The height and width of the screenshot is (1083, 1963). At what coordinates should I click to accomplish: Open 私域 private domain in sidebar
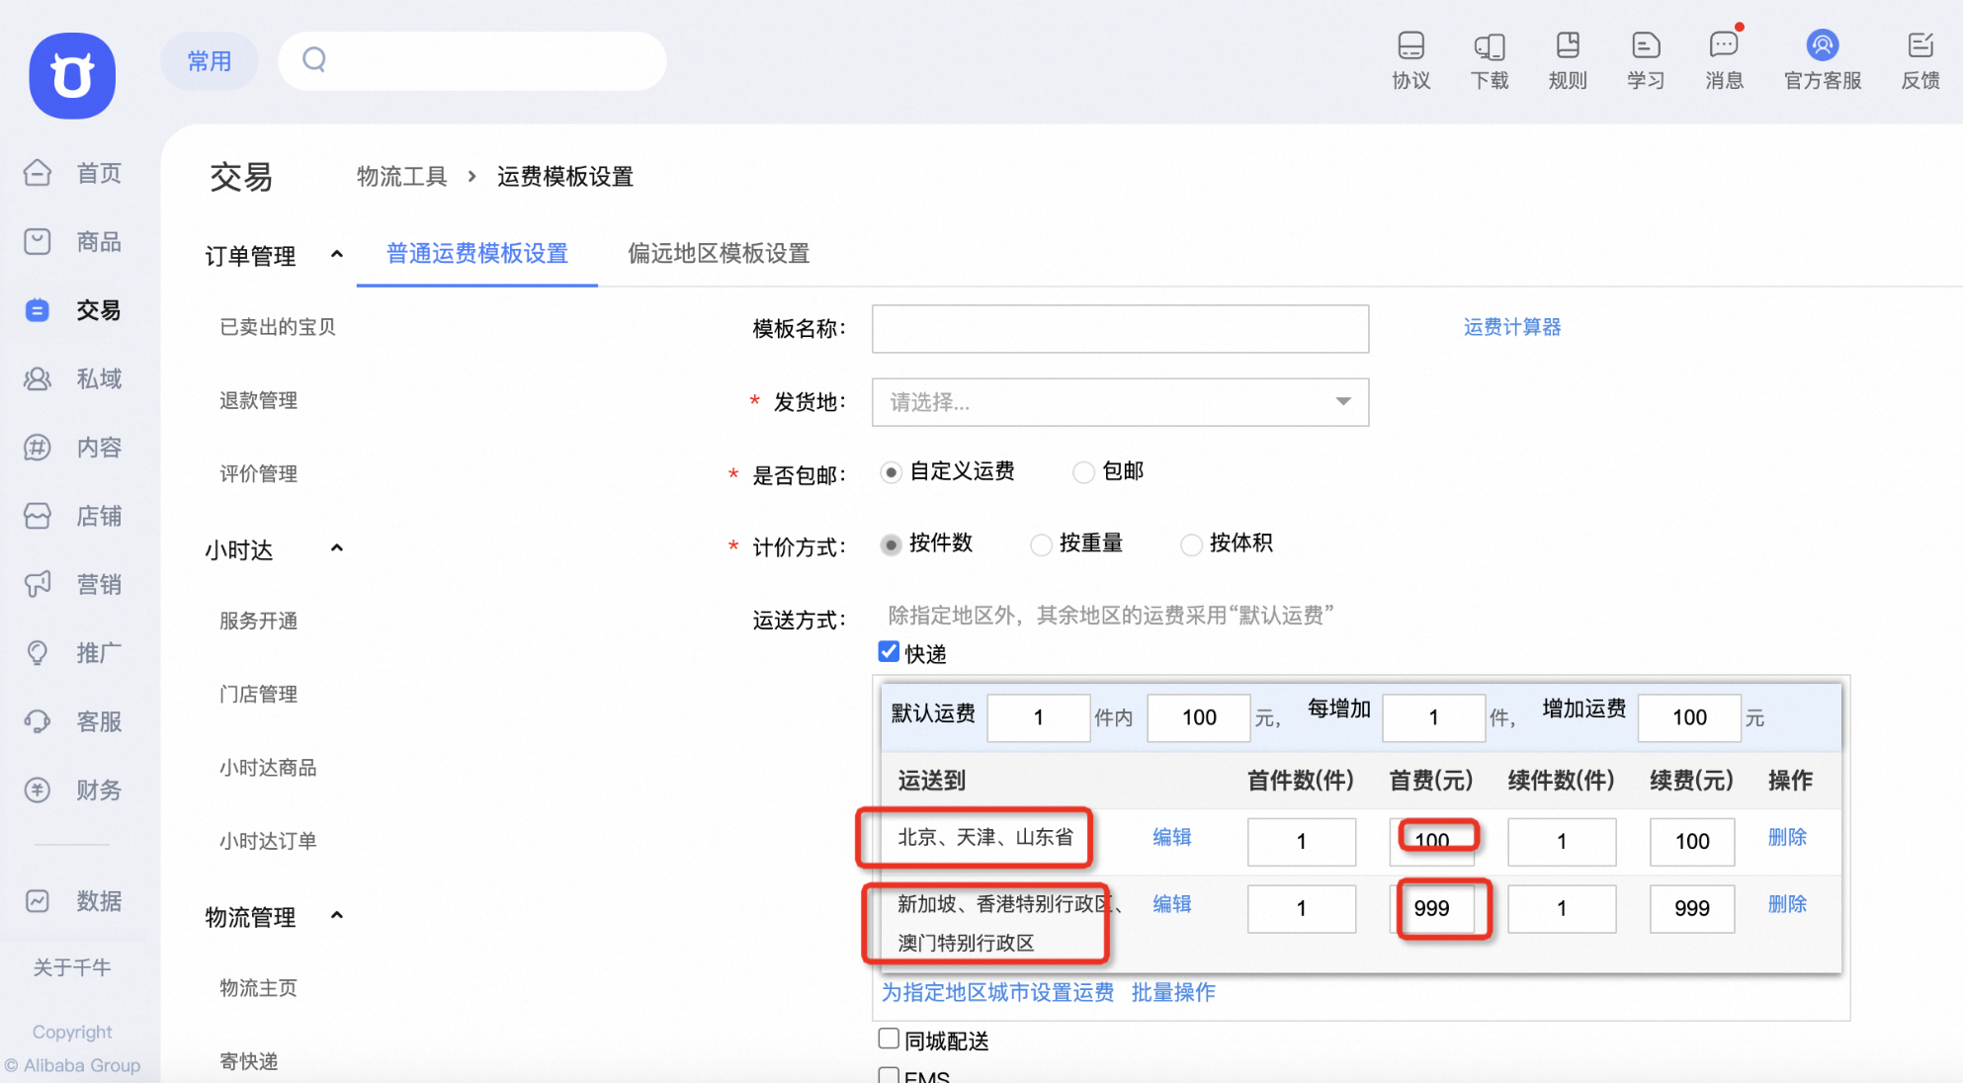tap(73, 378)
